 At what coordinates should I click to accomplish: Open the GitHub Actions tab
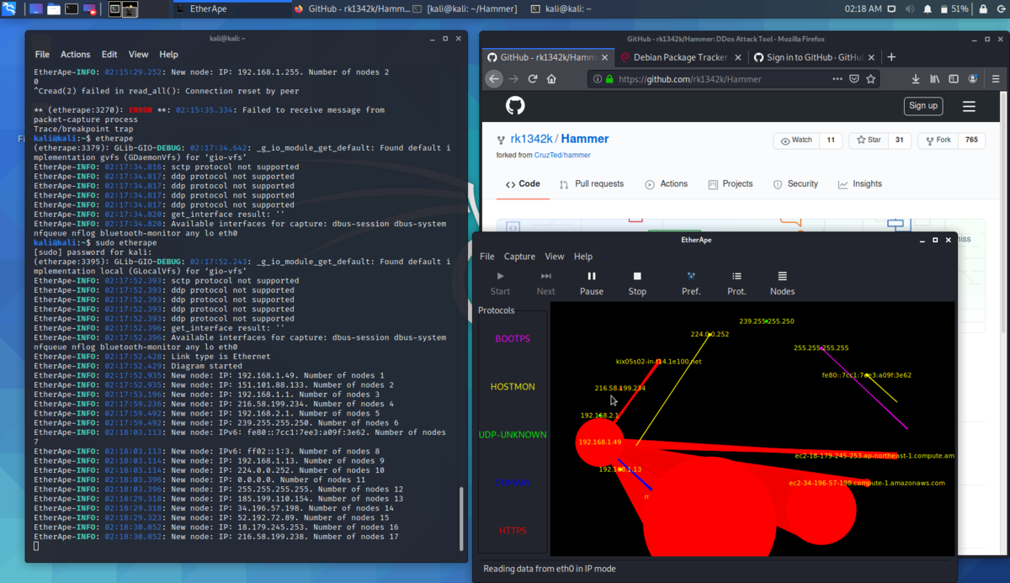coord(667,183)
